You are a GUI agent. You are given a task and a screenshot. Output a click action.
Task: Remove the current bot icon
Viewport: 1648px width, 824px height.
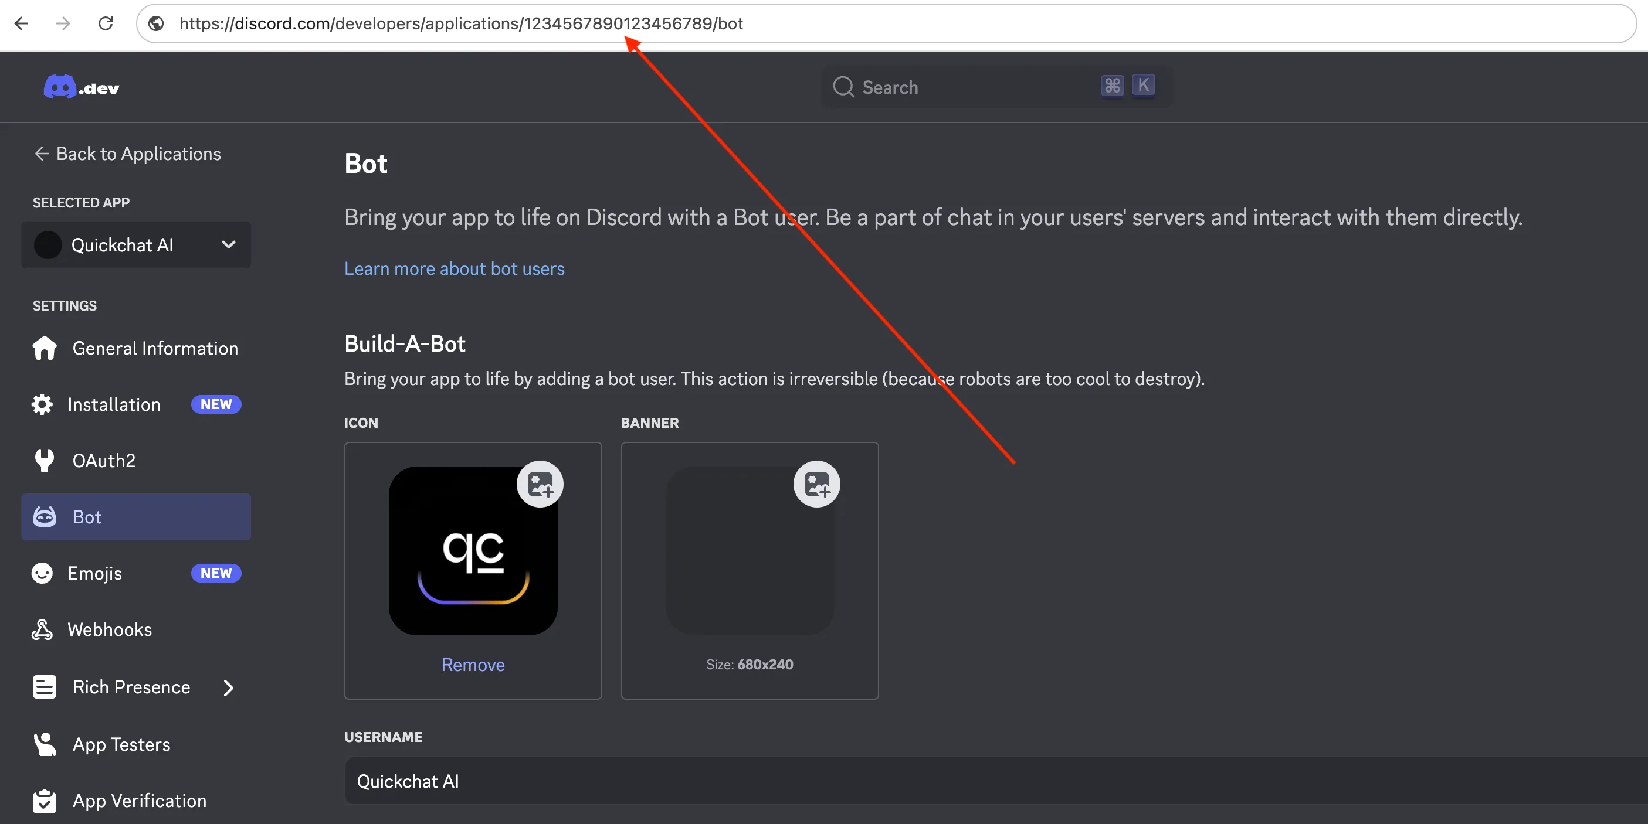(x=473, y=665)
